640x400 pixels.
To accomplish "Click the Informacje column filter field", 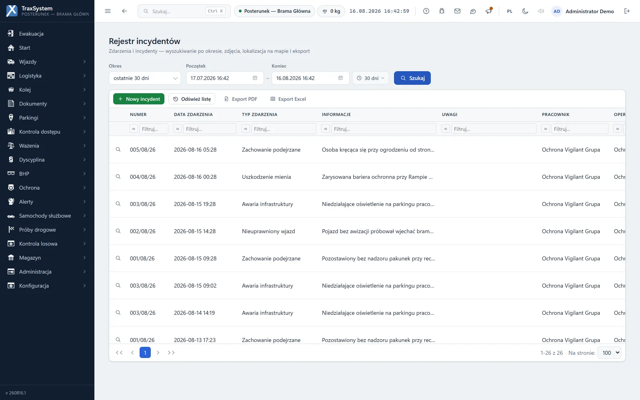I will tap(384, 129).
